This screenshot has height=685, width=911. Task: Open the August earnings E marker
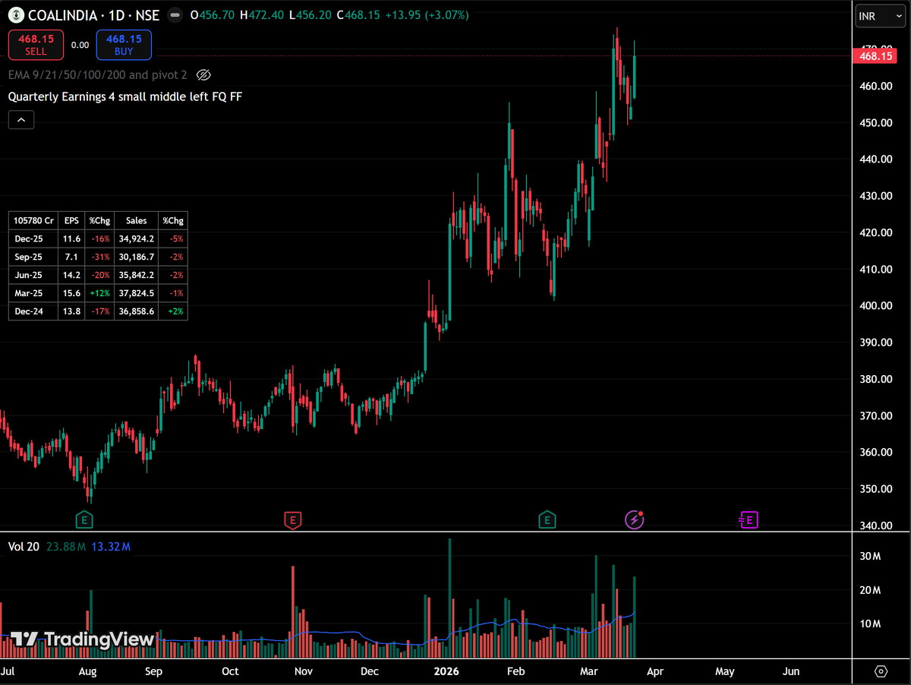[x=84, y=520]
